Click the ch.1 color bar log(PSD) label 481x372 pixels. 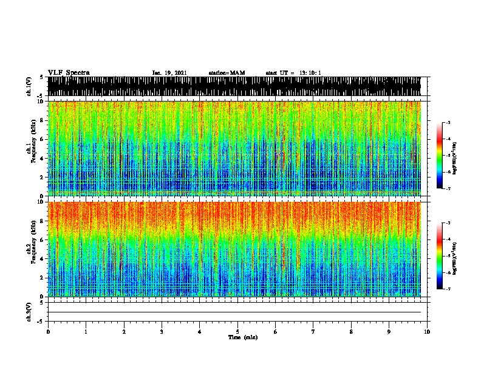455,158
